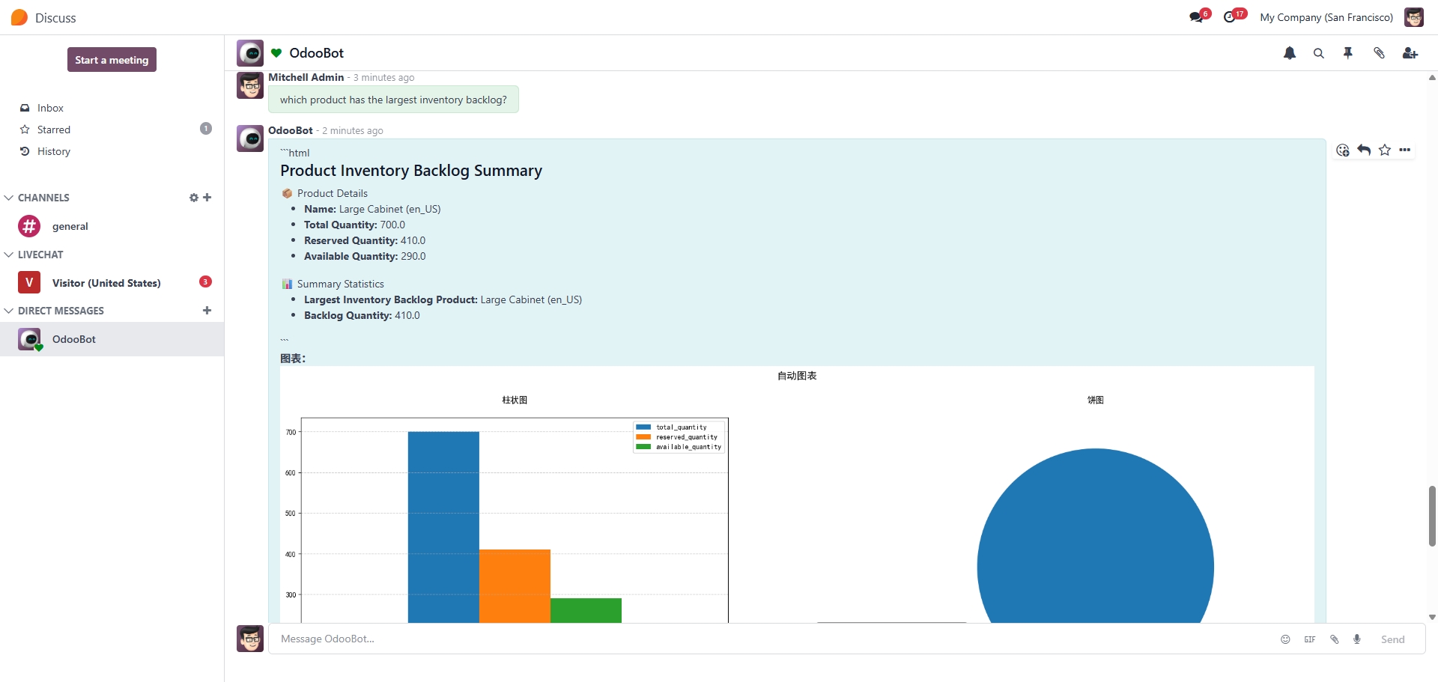
Task: Click the chart legend box
Action: (x=679, y=437)
